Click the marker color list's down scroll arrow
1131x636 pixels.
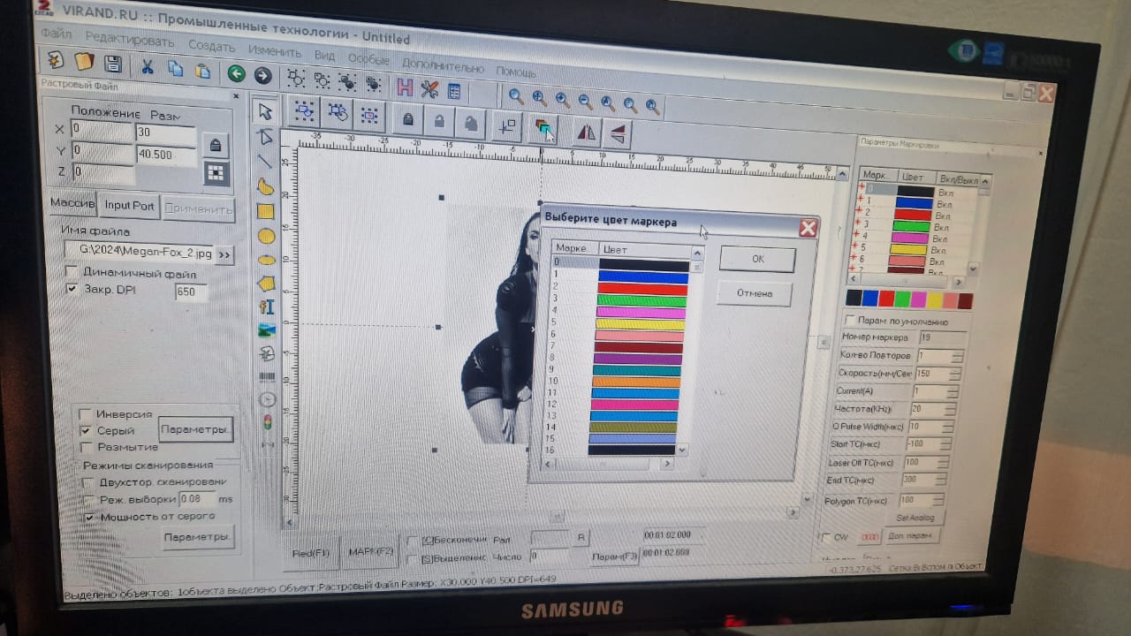pos(681,450)
